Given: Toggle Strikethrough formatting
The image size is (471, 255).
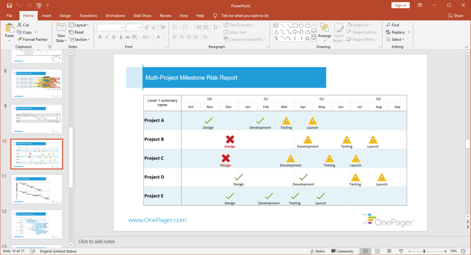Looking at the screenshot, I should click(128, 37).
